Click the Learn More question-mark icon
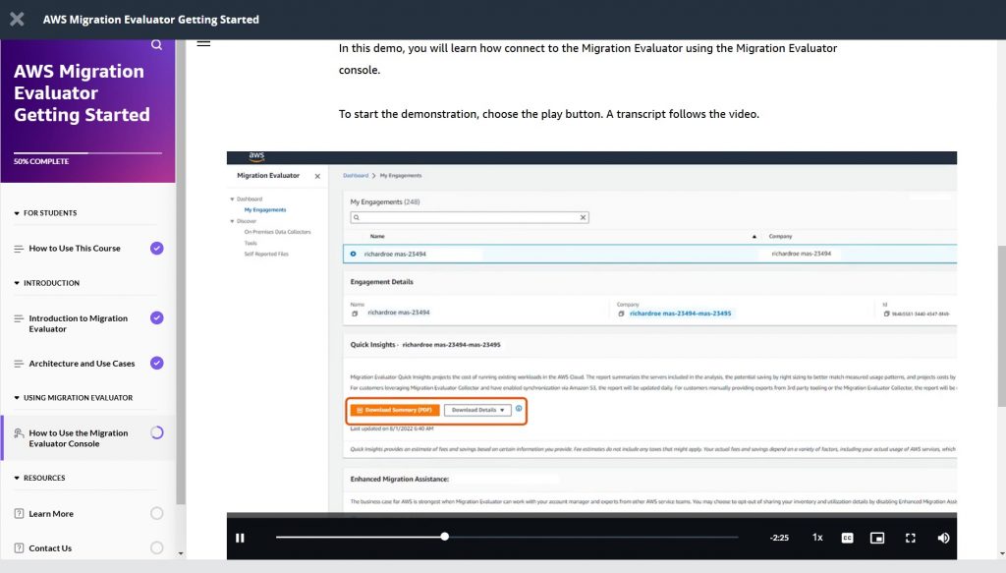The width and height of the screenshot is (1006, 573). (19, 513)
